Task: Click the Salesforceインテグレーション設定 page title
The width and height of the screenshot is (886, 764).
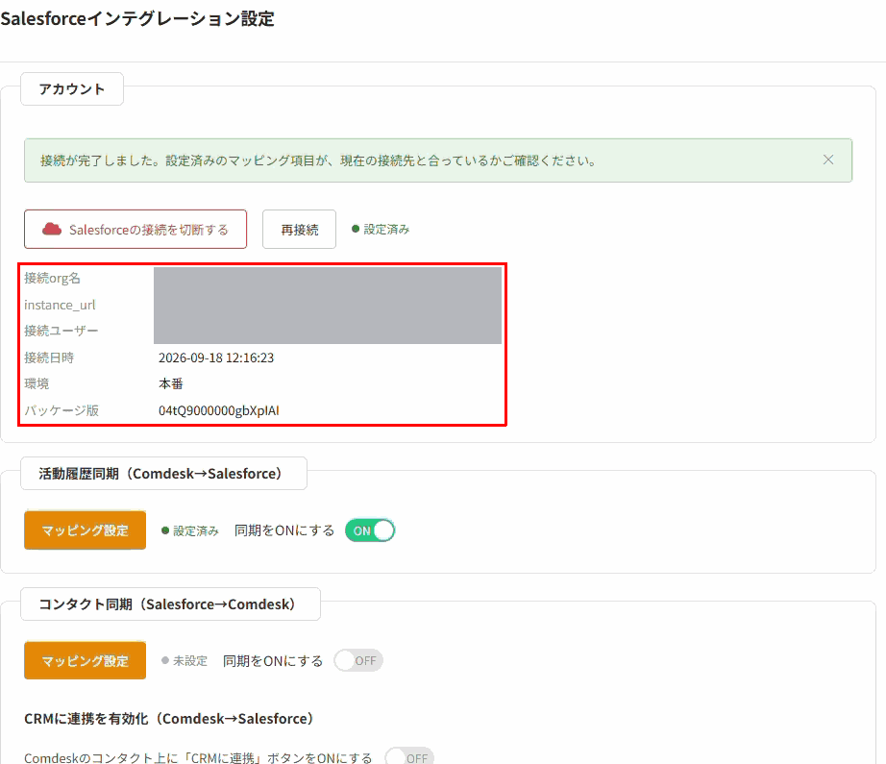Action: [137, 18]
